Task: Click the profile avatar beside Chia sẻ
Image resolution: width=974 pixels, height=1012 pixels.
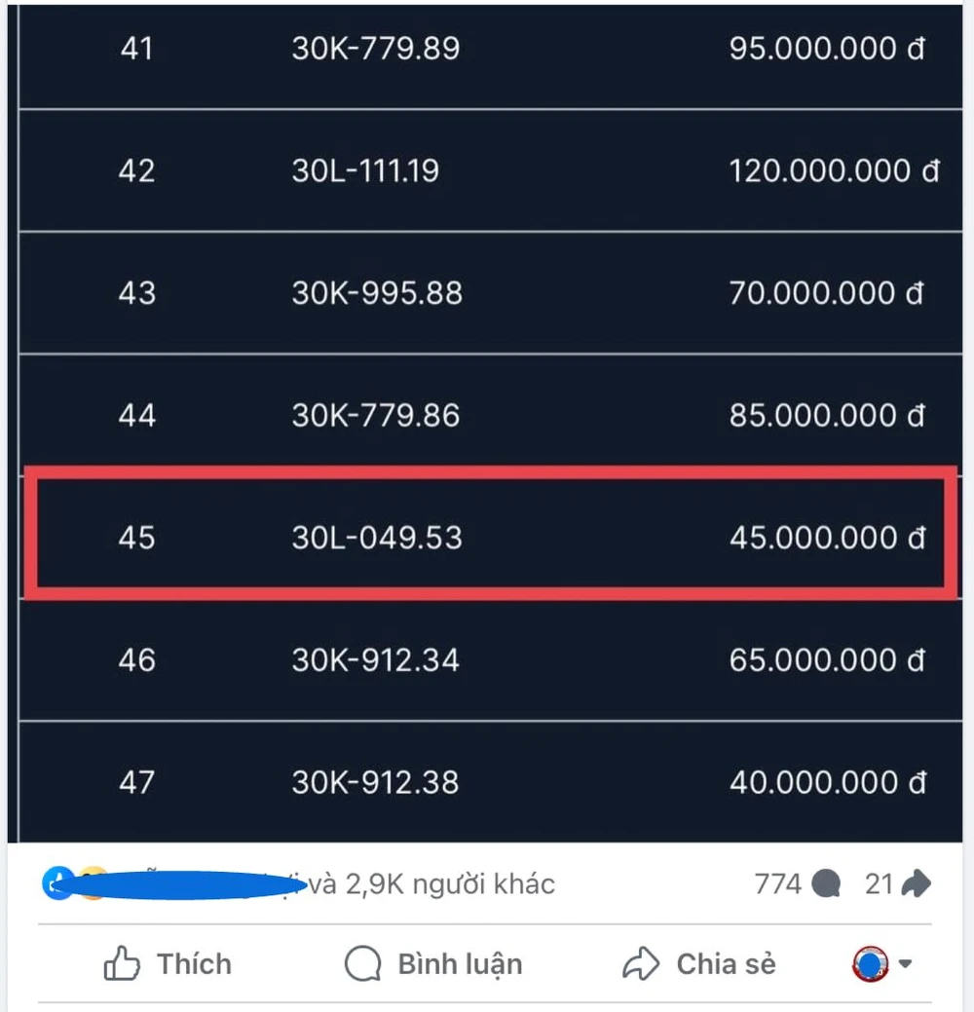Action: [870, 964]
